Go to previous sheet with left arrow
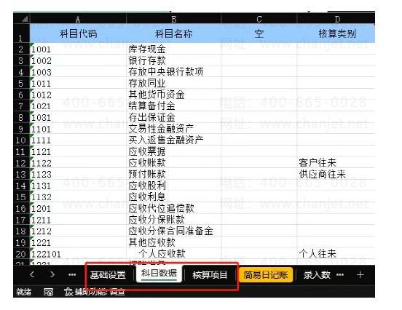The height and width of the screenshot is (310, 402). (32, 274)
